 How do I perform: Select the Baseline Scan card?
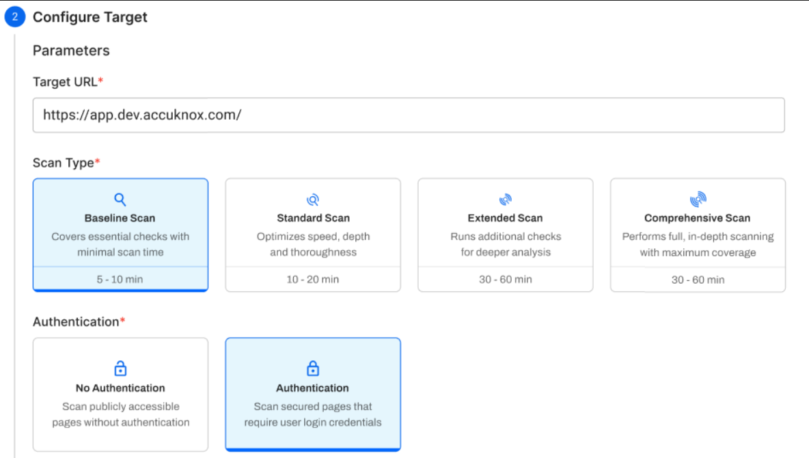[120, 232]
